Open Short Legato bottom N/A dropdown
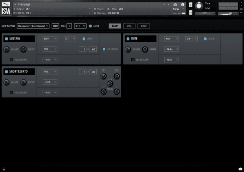 tap(50, 93)
